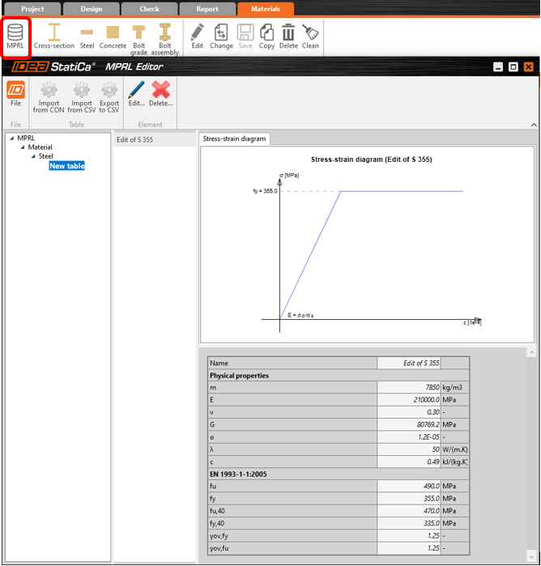Viewport: 541px width, 566px height.
Task: Switch to the Design tab
Action: (91, 9)
